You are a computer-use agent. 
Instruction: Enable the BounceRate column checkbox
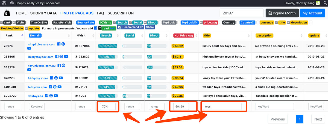tap(74, 23)
